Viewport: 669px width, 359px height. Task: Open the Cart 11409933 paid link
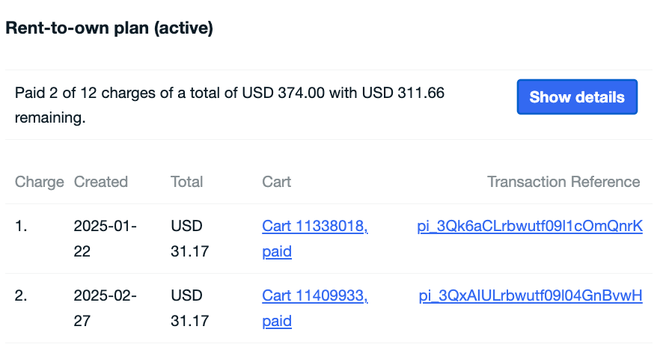(x=314, y=296)
